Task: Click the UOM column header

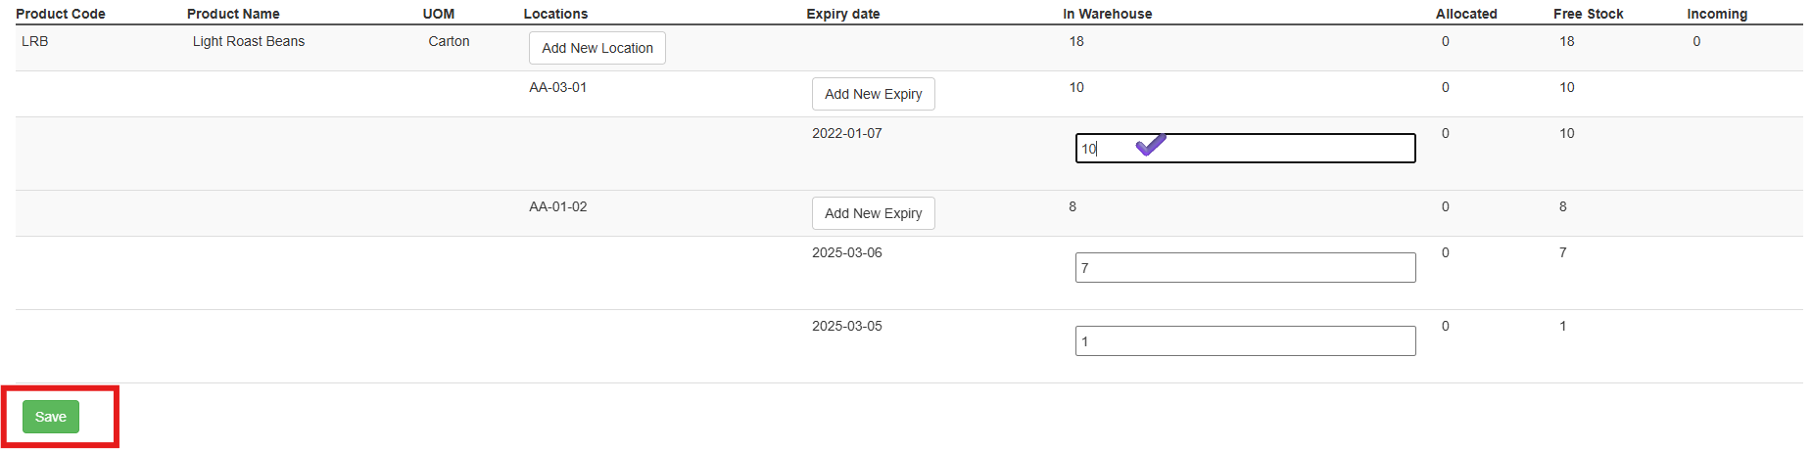Action: (439, 14)
